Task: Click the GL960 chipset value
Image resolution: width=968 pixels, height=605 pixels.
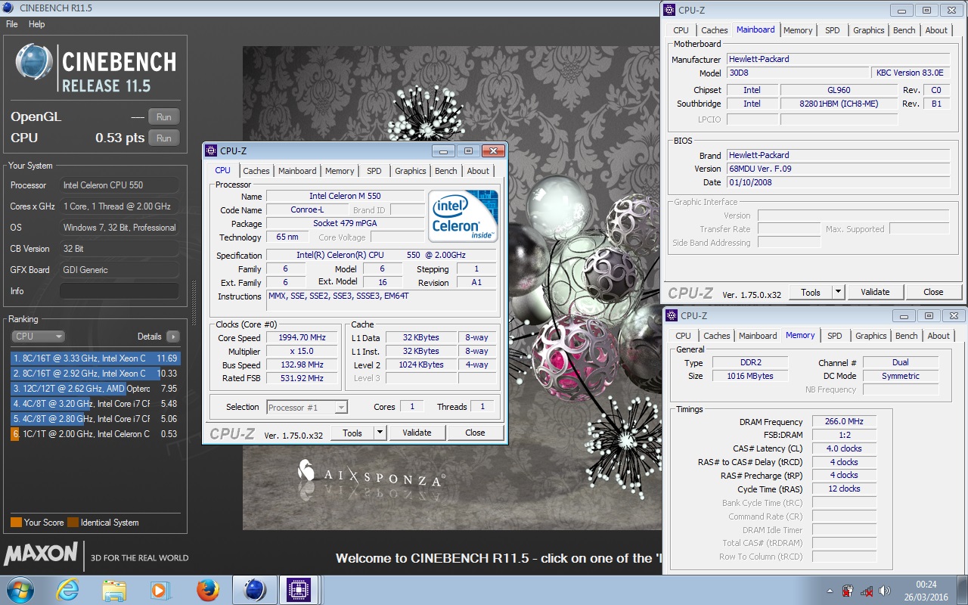Action: tap(839, 90)
